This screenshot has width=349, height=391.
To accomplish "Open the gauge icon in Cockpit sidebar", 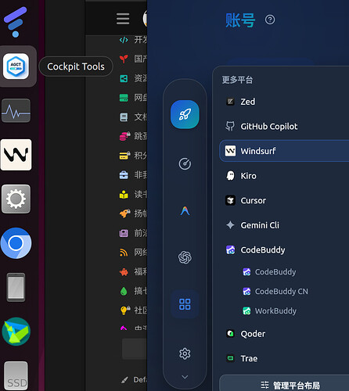I will click(185, 163).
